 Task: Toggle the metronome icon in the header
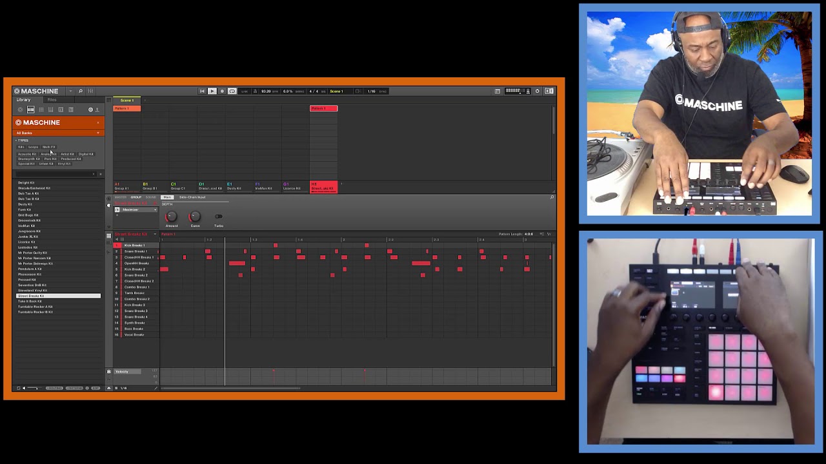click(x=255, y=91)
